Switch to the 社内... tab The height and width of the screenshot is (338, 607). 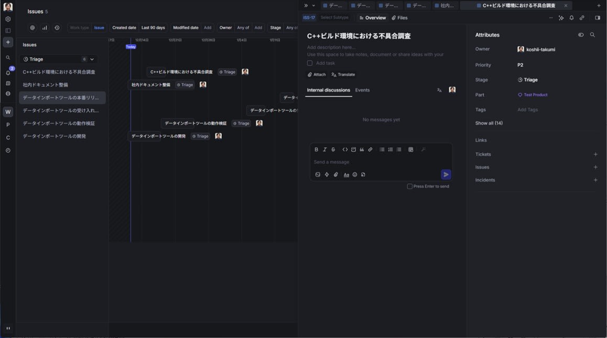pyautogui.click(x=445, y=5)
